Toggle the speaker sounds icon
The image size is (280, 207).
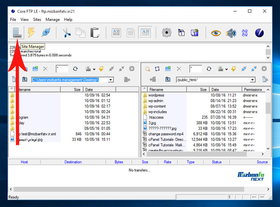click(231, 33)
